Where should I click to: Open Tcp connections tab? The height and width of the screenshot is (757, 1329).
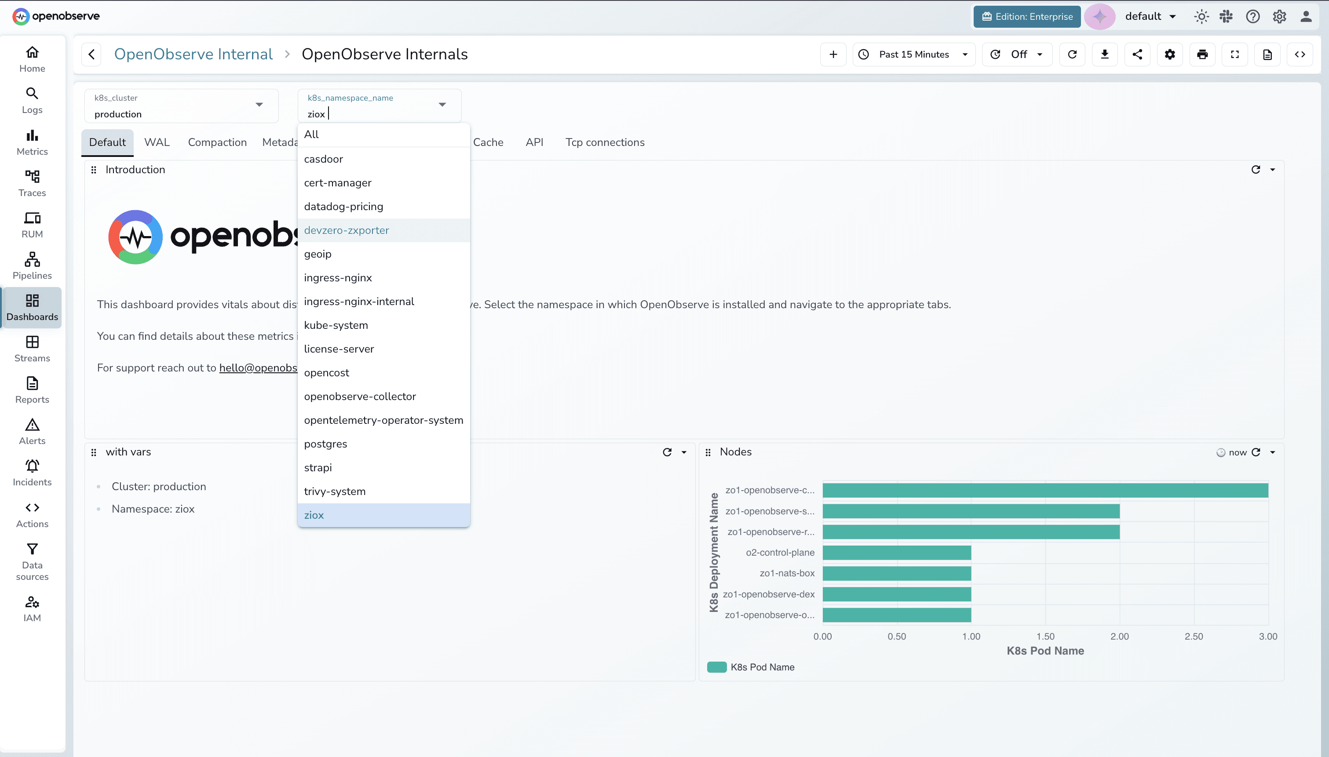(605, 142)
